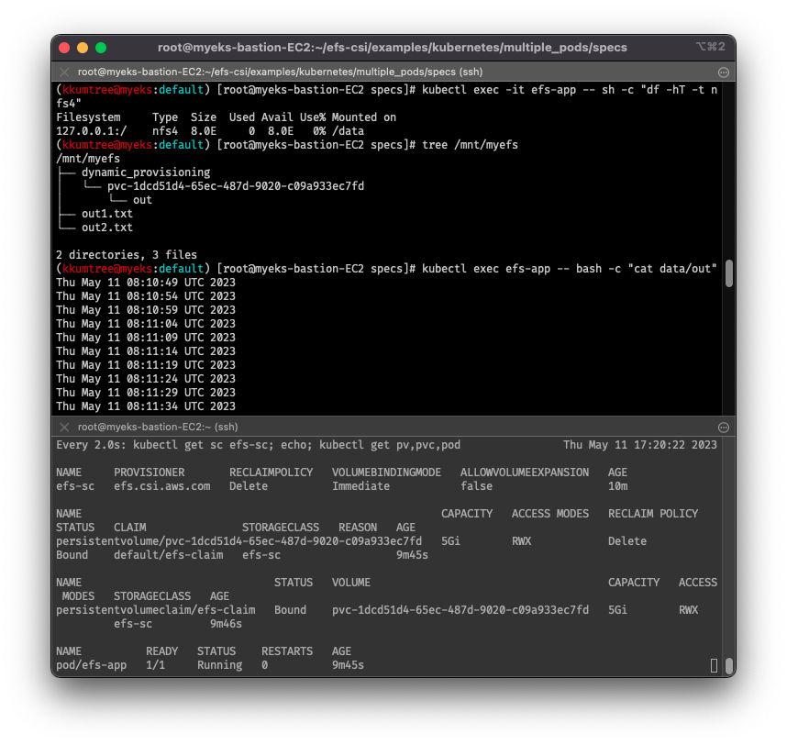Image resolution: width=787 pixels, height=745 pixels.
Task: Click 'Running' pod status
Action: [220, 665]
